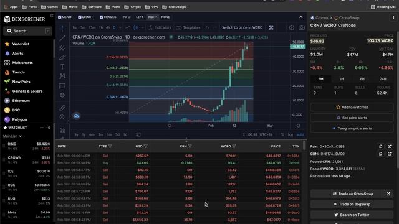This screenshot has width=399, height=224.
Task: Select the candlestick chart style icon
Action: click(x=136, y=27)
